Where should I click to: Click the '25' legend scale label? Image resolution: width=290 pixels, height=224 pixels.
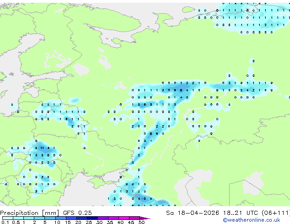pyautogui.click(x=89, y=222)
